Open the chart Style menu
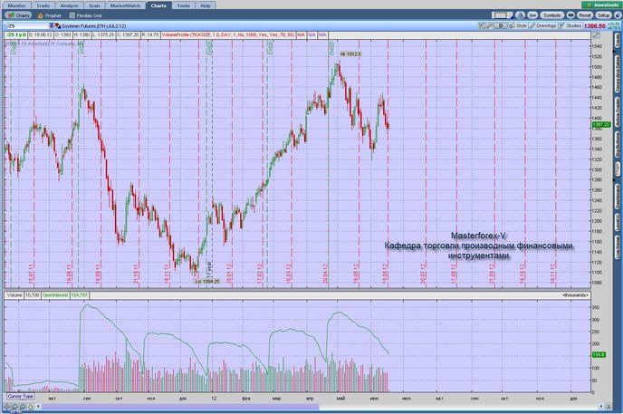 coord(518,25)
